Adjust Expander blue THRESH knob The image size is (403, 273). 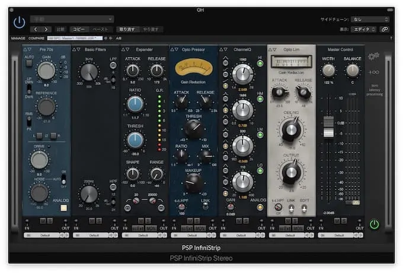pos(135,141)
